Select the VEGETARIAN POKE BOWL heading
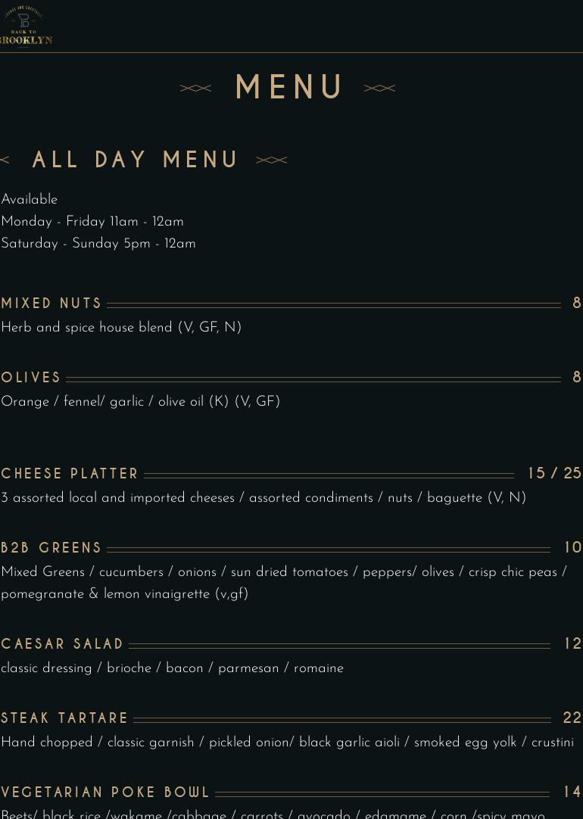 [x=105, y=792]
